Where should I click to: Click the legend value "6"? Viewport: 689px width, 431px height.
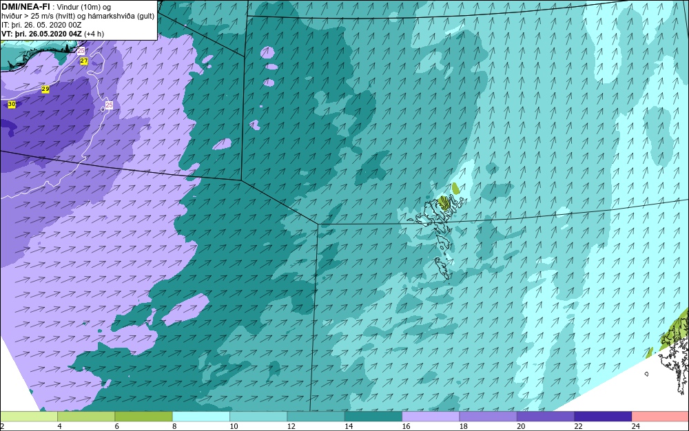point(116,426)
